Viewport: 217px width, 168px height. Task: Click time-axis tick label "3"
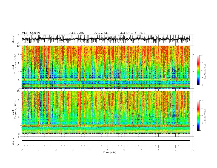click(x=73, y=150)
